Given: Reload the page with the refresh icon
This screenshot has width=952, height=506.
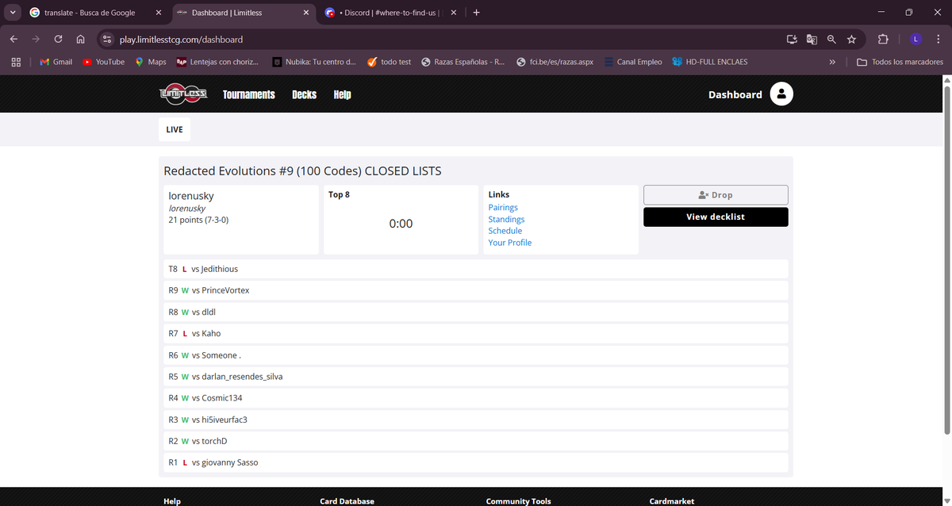Looking at the screenshot, I should [58, 39].
